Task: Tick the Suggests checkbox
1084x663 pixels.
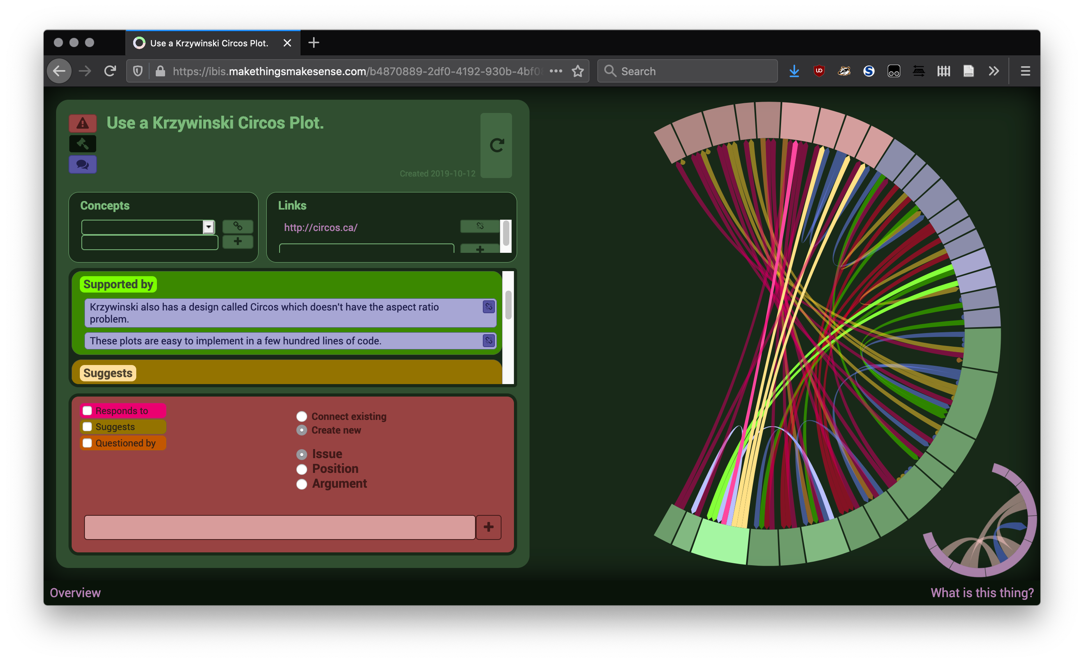Action: [87, 427]
